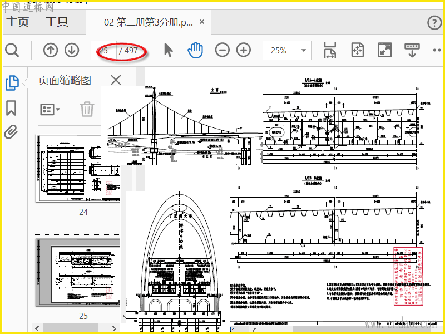Select page 24 thumbnail
This screenshot has width=445, height=334.
pos(78,169)
